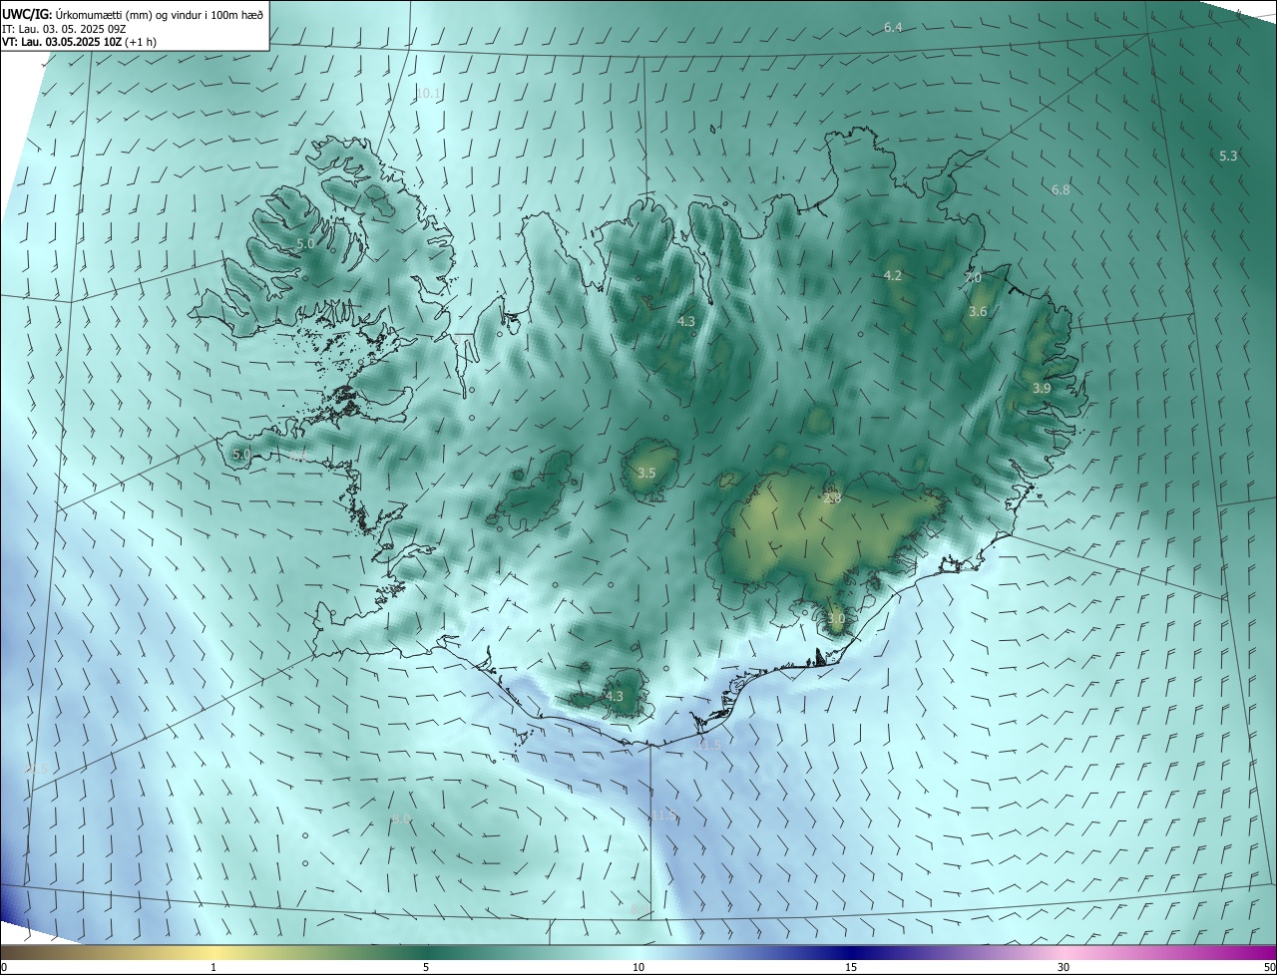Click the 7.0 value in northeast Iceland
1277x975 pixels.
tap(973, 277)
